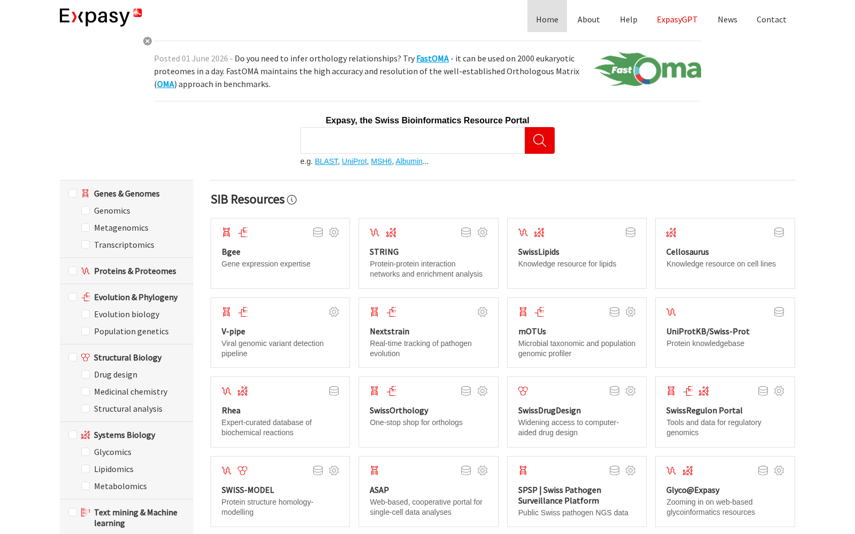Click the gear icon on SwissDrugDesign card
Viewport: 855px width, 534px height.
pyautogui.click(x=631, y=391)
